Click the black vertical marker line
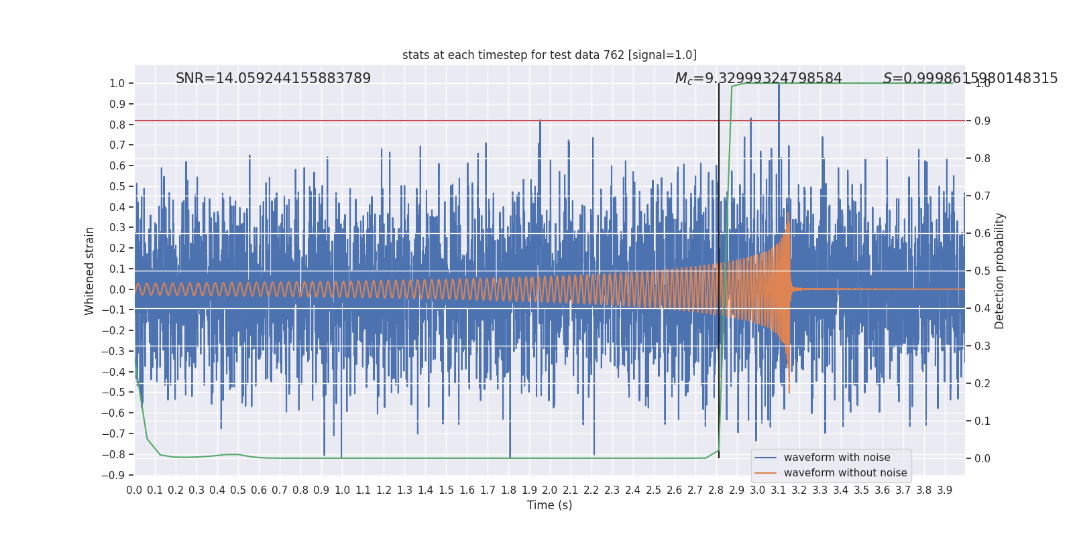The image size is (1073, 536). (x=719, y=271)
